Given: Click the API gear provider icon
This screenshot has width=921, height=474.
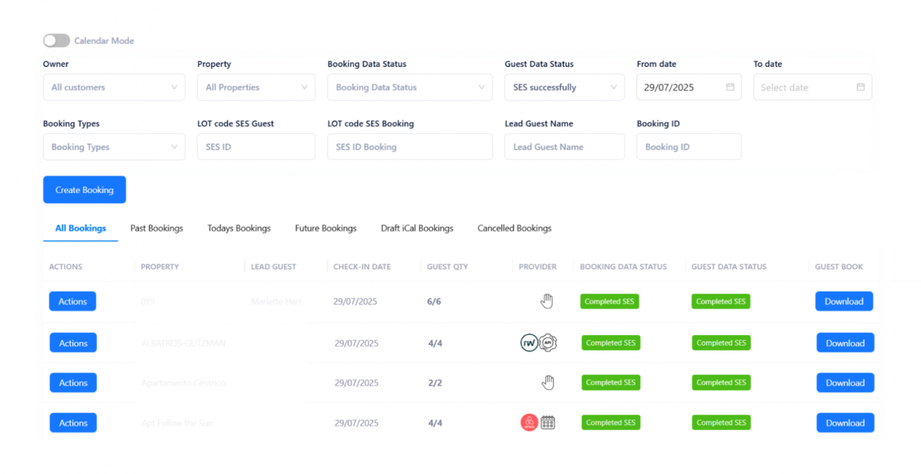Looking at the screenshot, I should [548, 343].
